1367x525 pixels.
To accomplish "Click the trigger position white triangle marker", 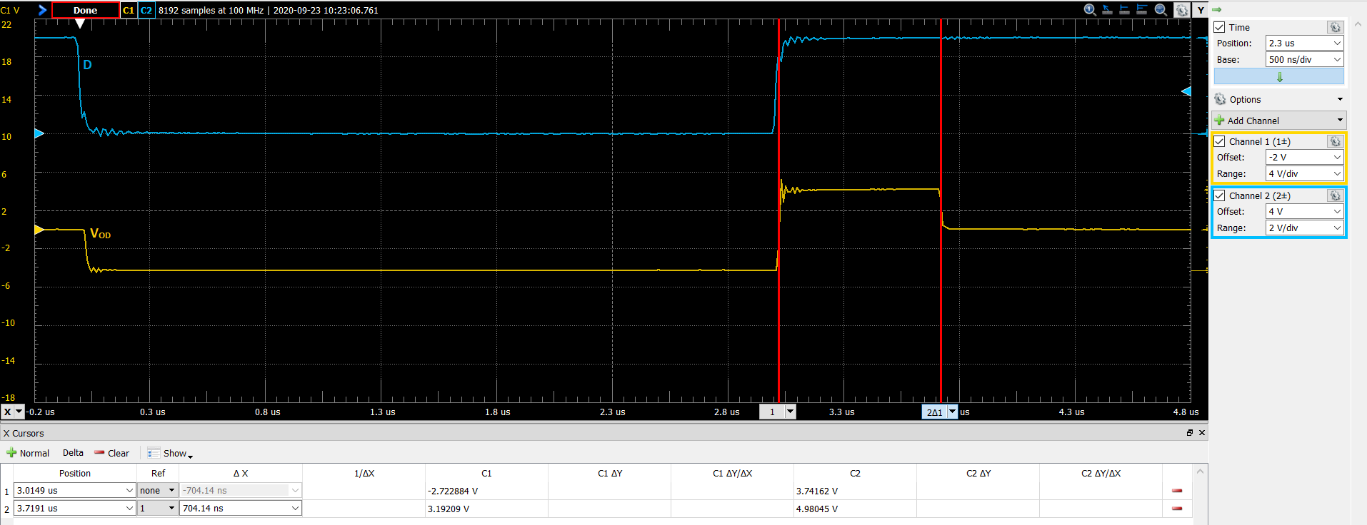I will click(x=80, y=24).
